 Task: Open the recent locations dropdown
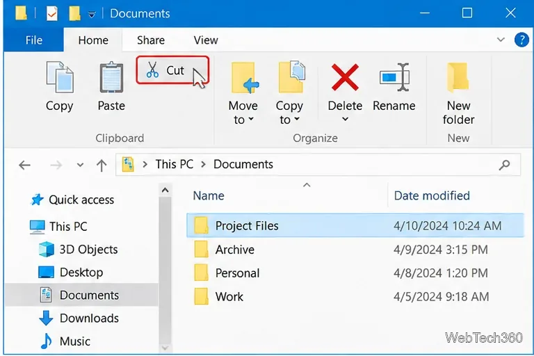tap(80, 165)
